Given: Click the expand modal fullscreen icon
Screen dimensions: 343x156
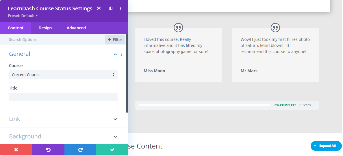Looking at the screenshot, I should [99, 8].
